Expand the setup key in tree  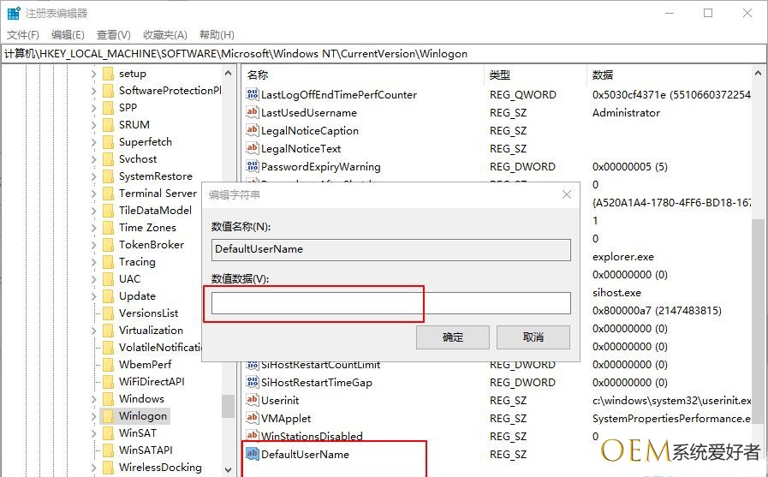pos(93,74)
